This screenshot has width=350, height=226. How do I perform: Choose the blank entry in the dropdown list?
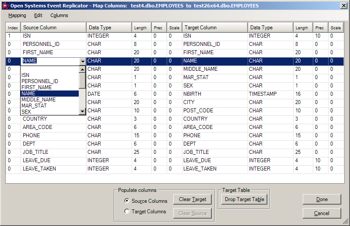pyautogui.click(x=50, y=69)
